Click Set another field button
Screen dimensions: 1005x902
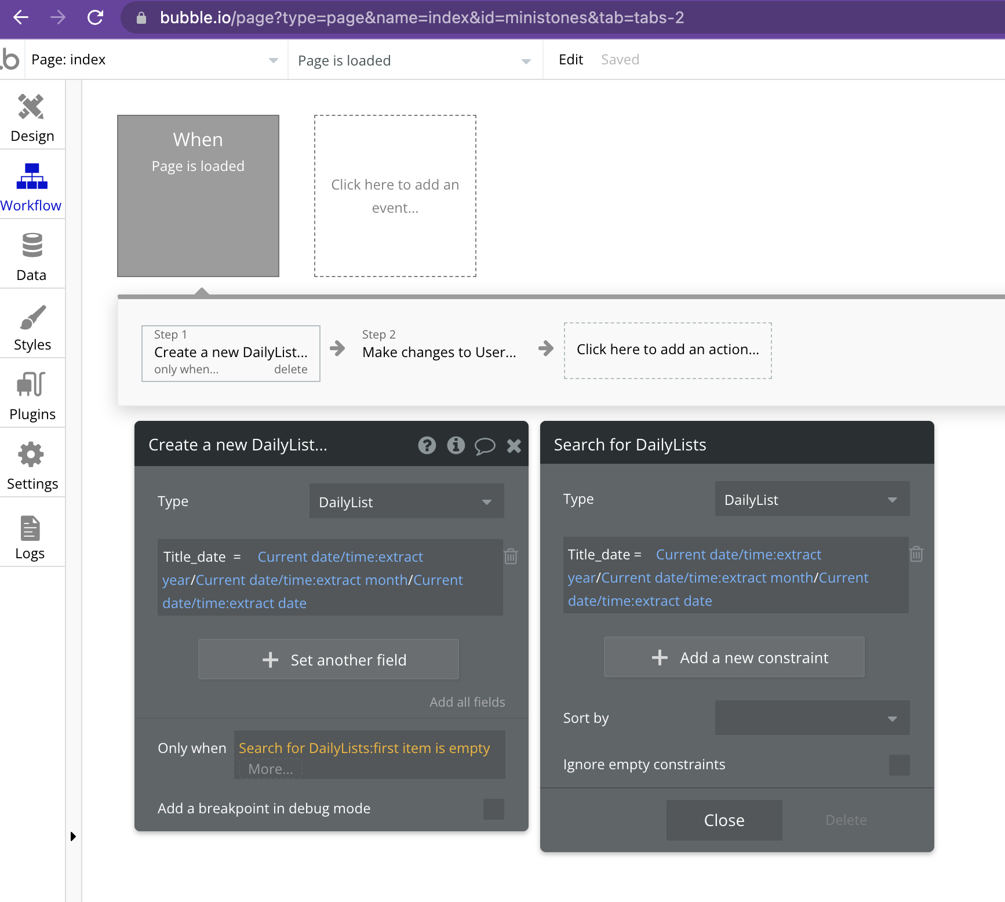click(329, 660)
